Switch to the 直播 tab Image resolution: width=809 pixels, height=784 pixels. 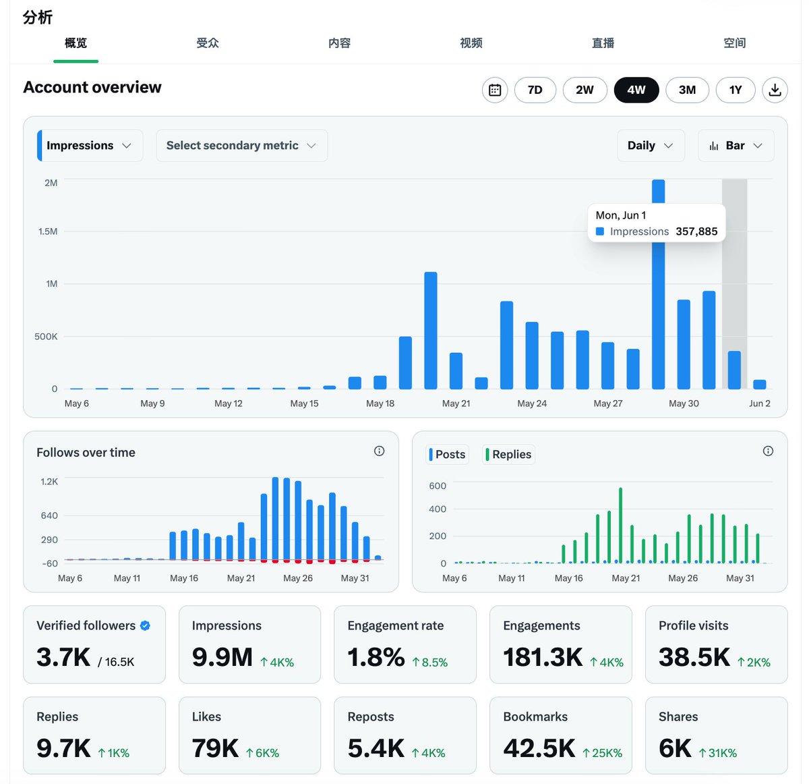[x=603, y=43]
